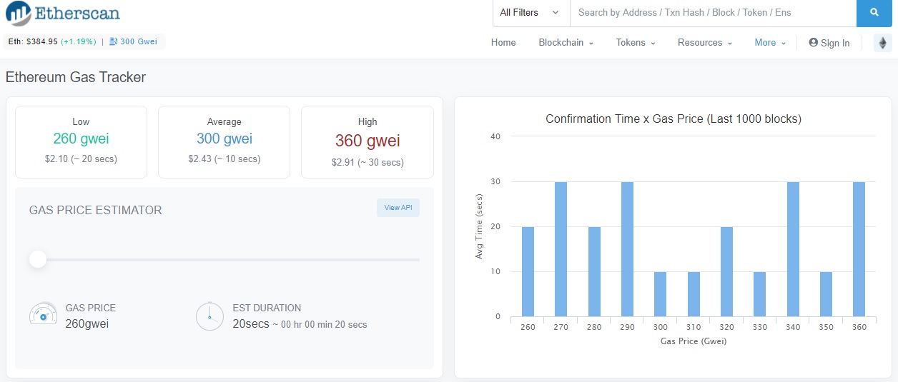The width and height of the screenshot is (898, 382).
Task: Click the 340 Gwei chart bar
Action: (x=793, y=249)
